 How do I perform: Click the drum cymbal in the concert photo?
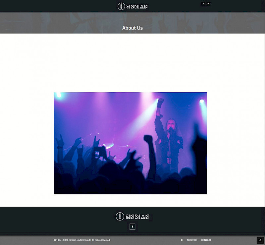[108, 145]
